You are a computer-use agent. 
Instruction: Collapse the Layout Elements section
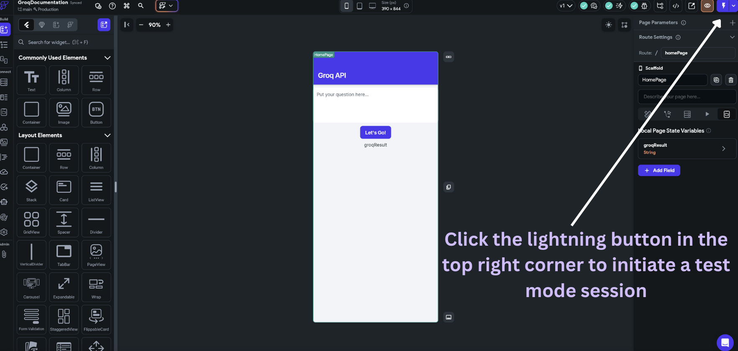click(107, 135)
